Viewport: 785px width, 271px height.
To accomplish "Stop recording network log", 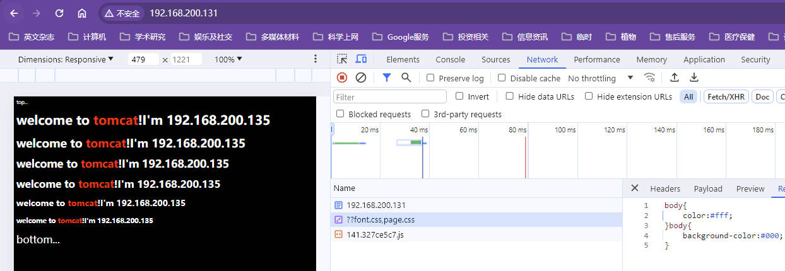I will [x=342, y=78].
